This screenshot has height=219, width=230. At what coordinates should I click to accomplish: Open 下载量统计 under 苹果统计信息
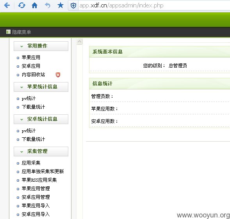click(x=33, y=107)
